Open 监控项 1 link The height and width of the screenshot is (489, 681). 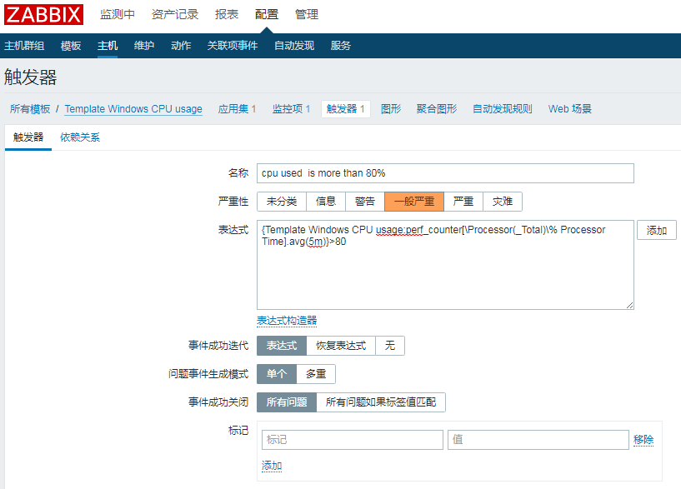click(292, 109)
